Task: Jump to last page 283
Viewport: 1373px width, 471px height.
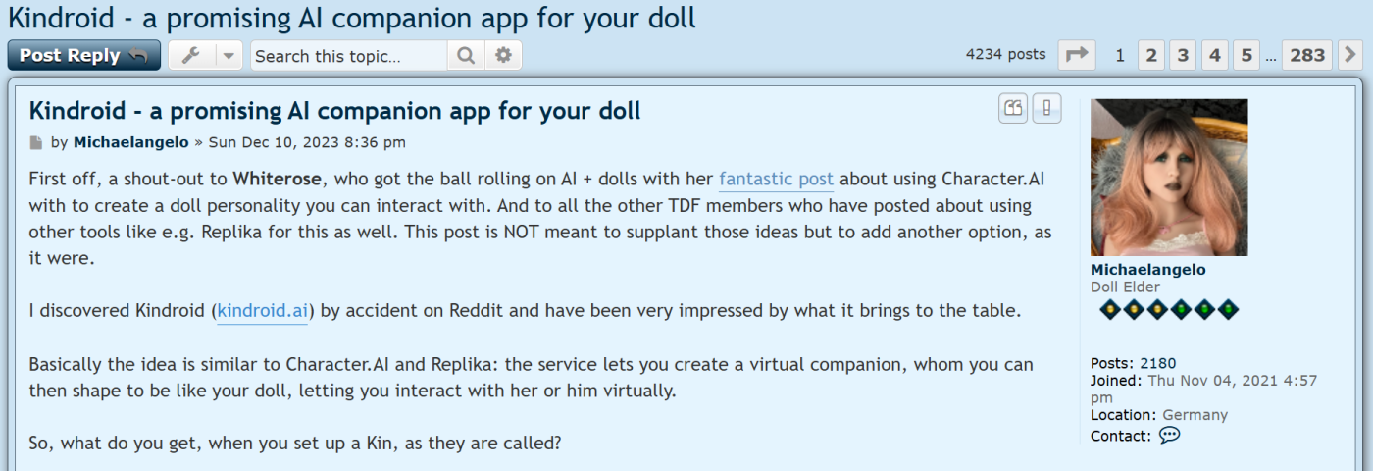Action: (x=1307, y=55)
